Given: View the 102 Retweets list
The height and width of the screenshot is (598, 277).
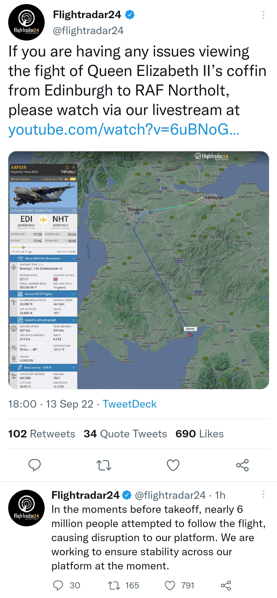Looking at the screenshot, I should 42,434.
